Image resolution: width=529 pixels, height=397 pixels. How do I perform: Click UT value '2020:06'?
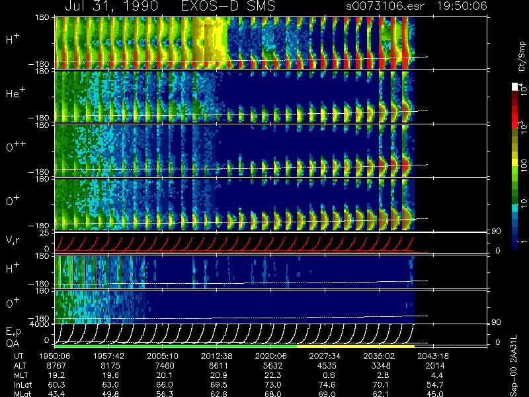(x=270, y=356)
